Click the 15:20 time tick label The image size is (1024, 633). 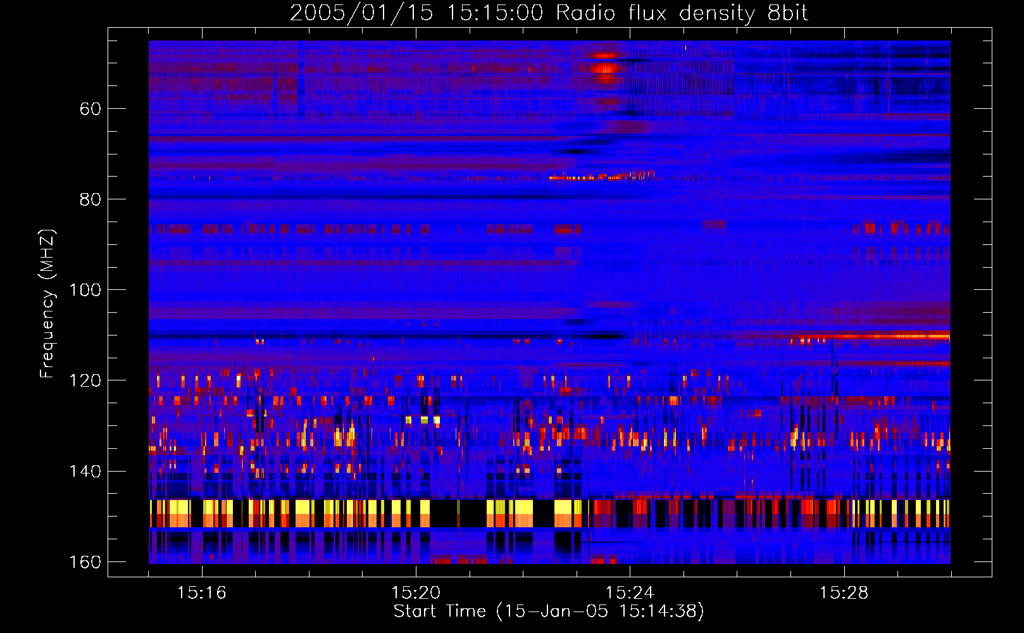click(x=416, y=593)
